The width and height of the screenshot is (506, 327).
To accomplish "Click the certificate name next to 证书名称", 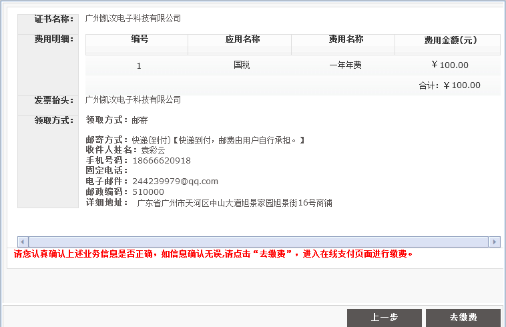I will click(133, 19).
